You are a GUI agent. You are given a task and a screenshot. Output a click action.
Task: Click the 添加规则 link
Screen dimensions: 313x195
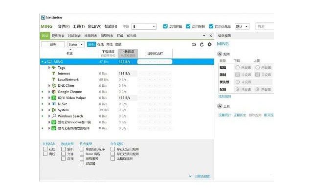coord(224,97)
